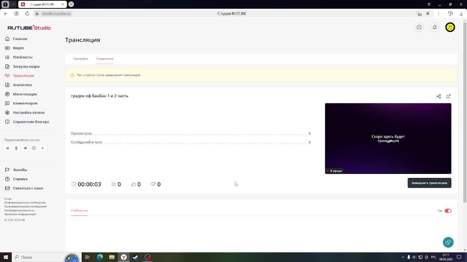Toggle the Чат switch off
Viewport: 467px width, 262px height.
pyautogui.click(x=448, y=211)
